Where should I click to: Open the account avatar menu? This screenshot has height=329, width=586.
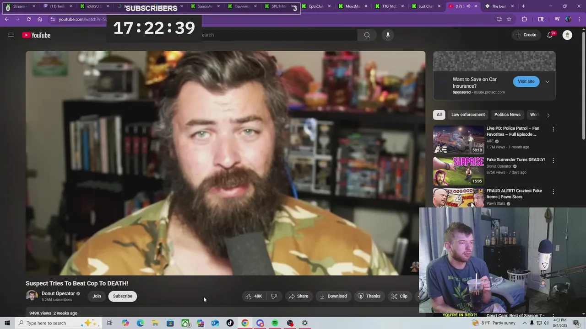point(567,35)
